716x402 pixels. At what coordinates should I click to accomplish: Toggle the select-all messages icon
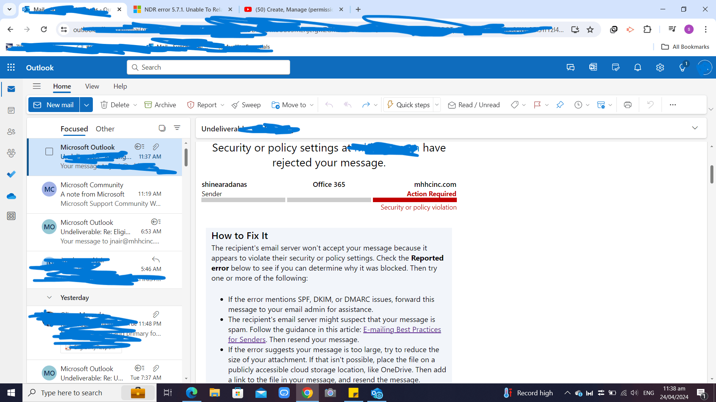pyautogui.click(x=162, y=128)
